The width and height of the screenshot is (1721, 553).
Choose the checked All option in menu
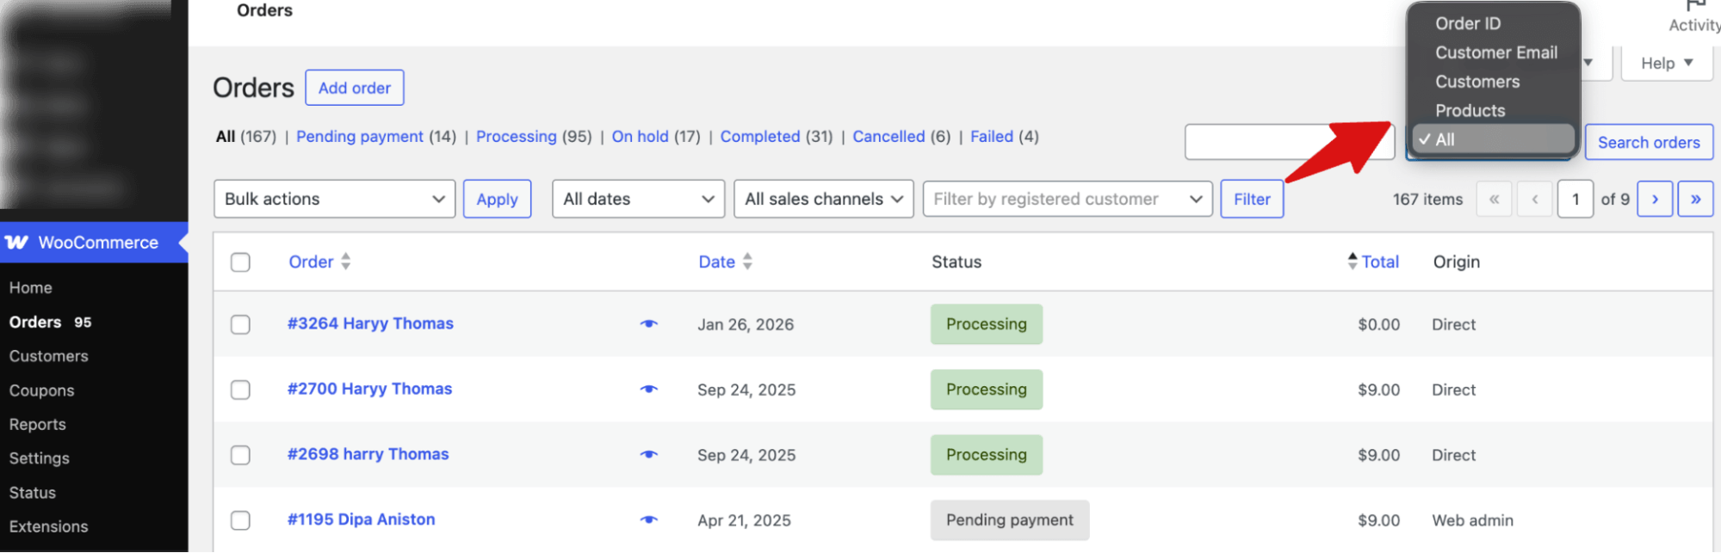coord(1493,139)
